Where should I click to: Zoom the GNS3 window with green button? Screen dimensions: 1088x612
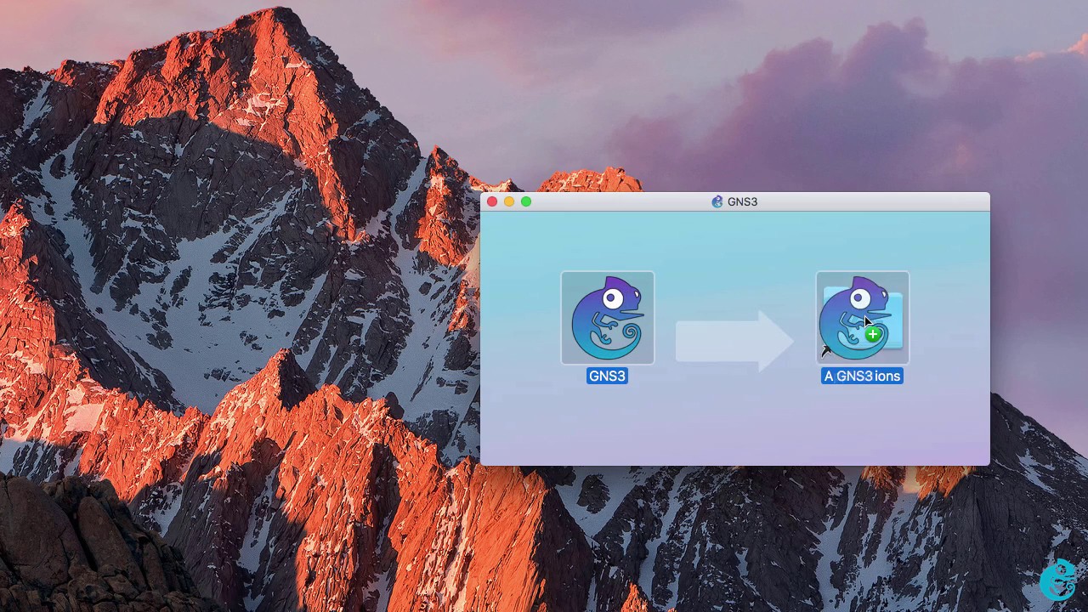point(526,201)
